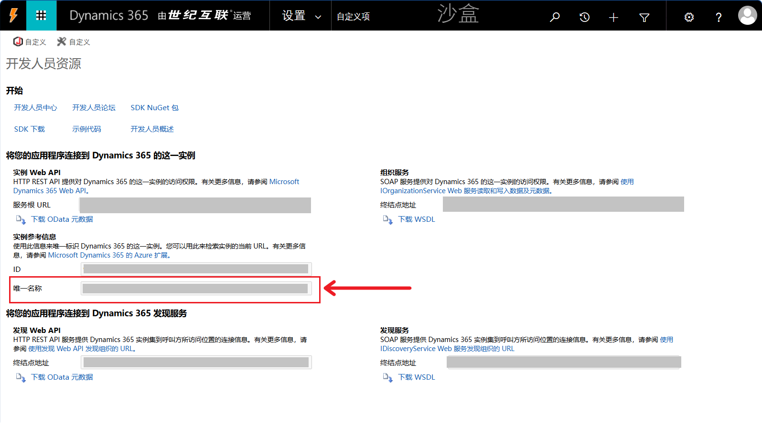This screenshot has height=425, width=762.
Task: Click 下载 WSDL link under 组织服务
Action: pyautogui.click(x=417, y=219)
